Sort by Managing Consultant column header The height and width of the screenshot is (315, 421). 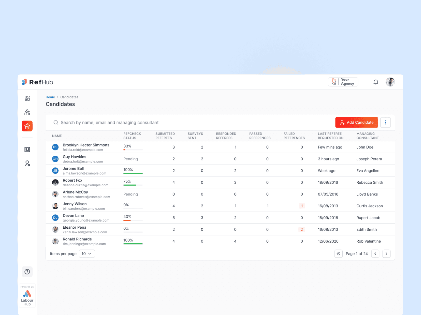coord(368,136)
